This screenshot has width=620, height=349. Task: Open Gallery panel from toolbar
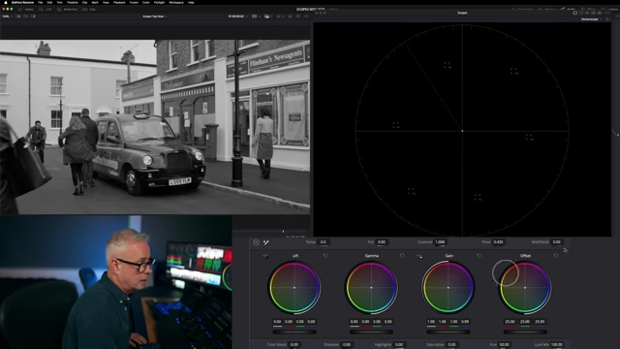[26, 9]
